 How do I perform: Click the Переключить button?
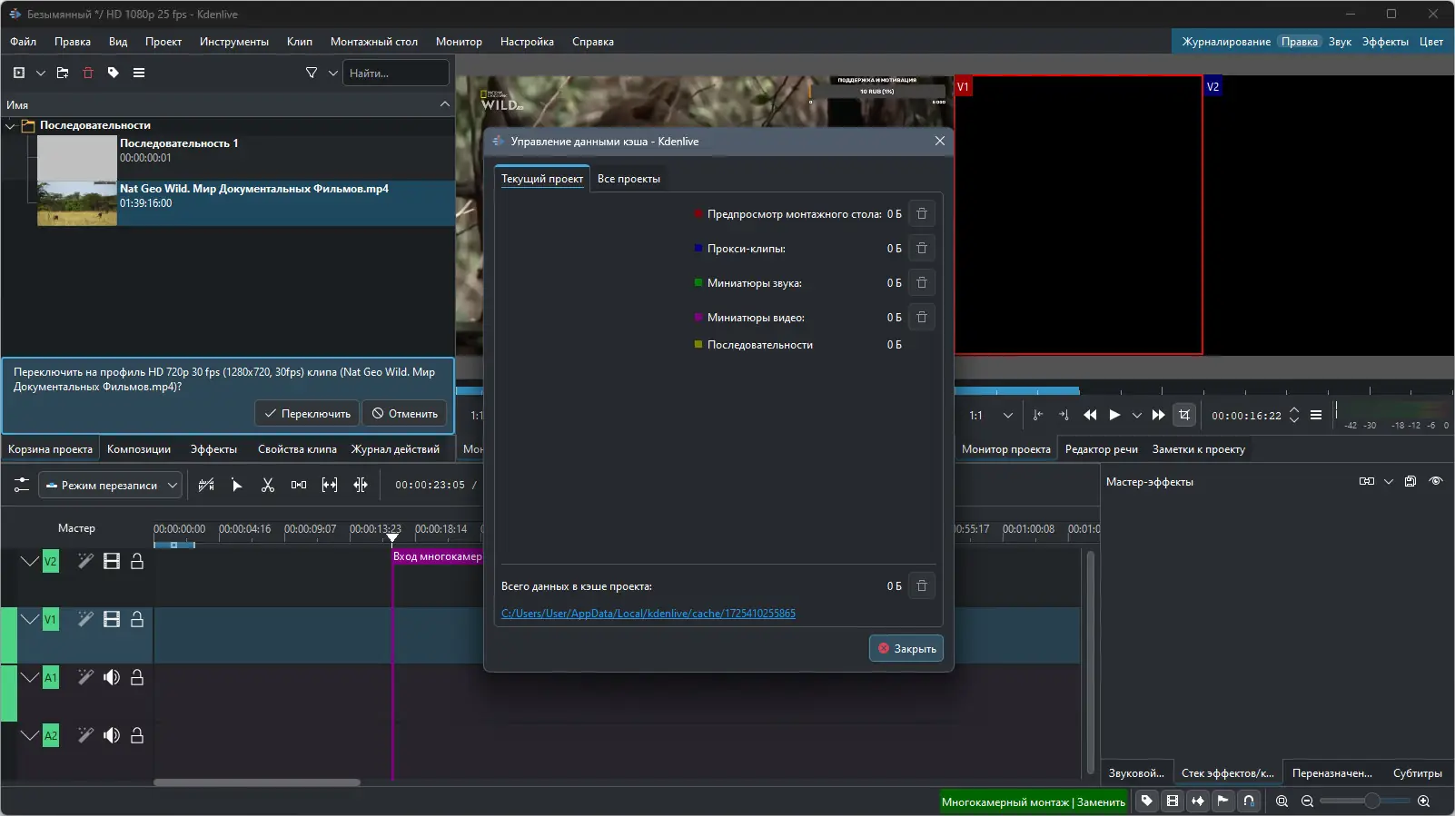click(307, 414)
